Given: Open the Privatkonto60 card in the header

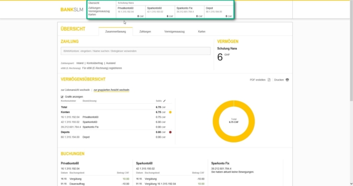Looking at the screenshot, I should point(131,12).
